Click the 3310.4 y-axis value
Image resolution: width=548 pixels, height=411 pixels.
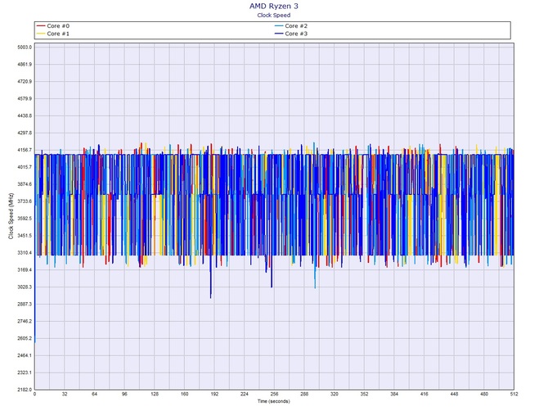click(x=25, y=253)
